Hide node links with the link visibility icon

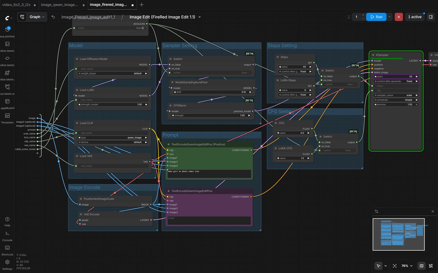[431, 266]
